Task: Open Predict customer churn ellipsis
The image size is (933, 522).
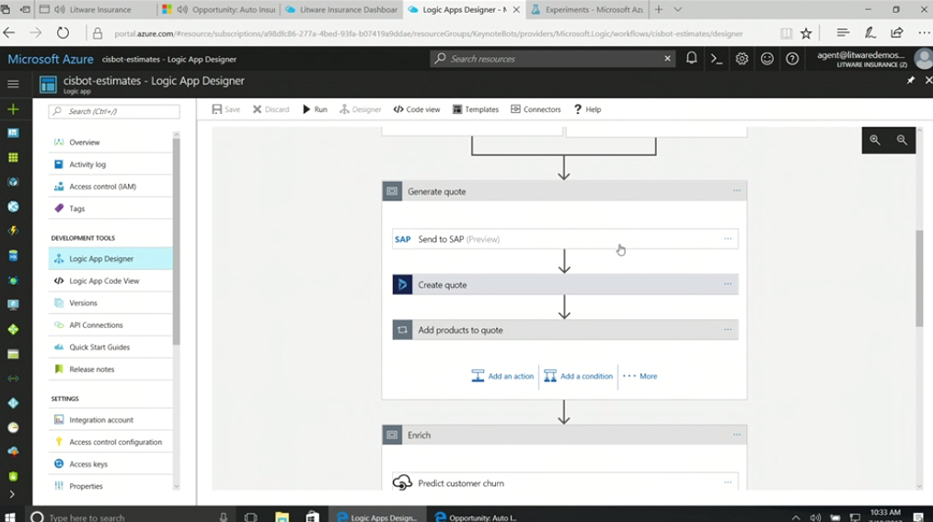Action: click(x=728, y=482)
